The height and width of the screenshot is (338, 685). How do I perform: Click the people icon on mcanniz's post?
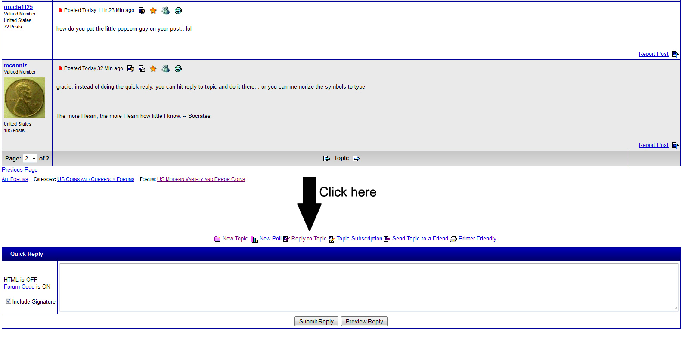tap(166, 68)
